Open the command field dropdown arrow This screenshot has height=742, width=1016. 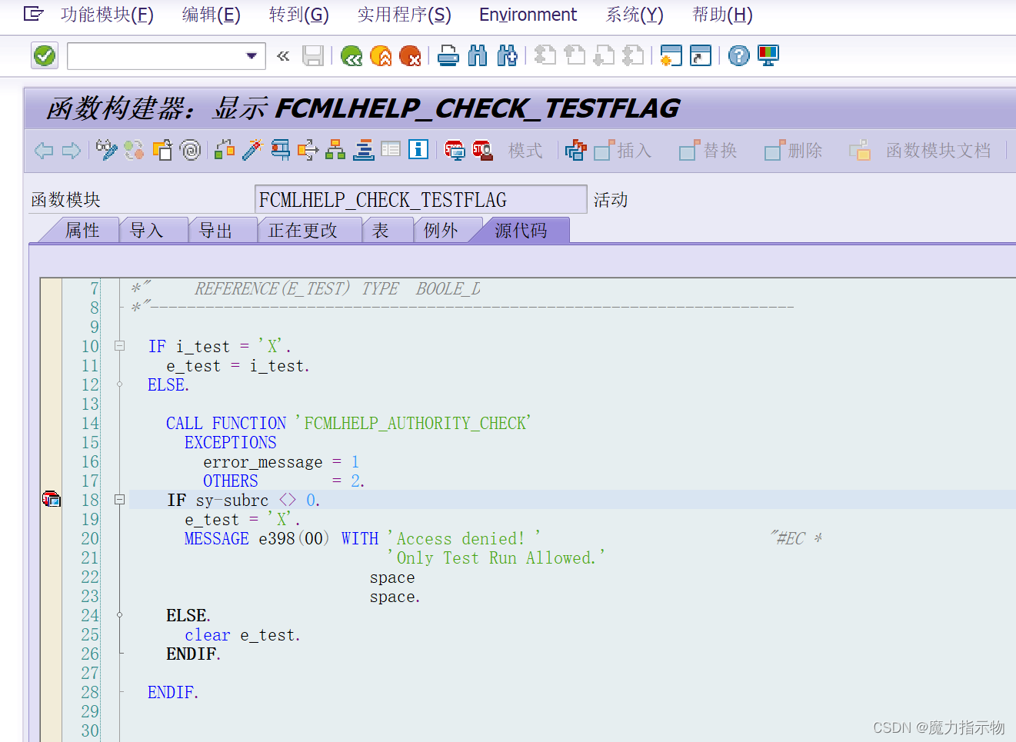[252, 55]
